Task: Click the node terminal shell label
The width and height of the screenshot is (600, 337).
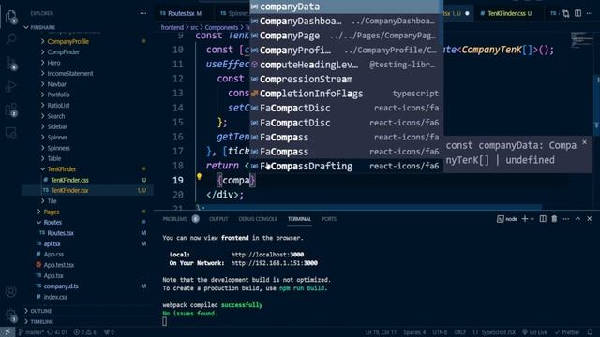Action: coord(507,219)
